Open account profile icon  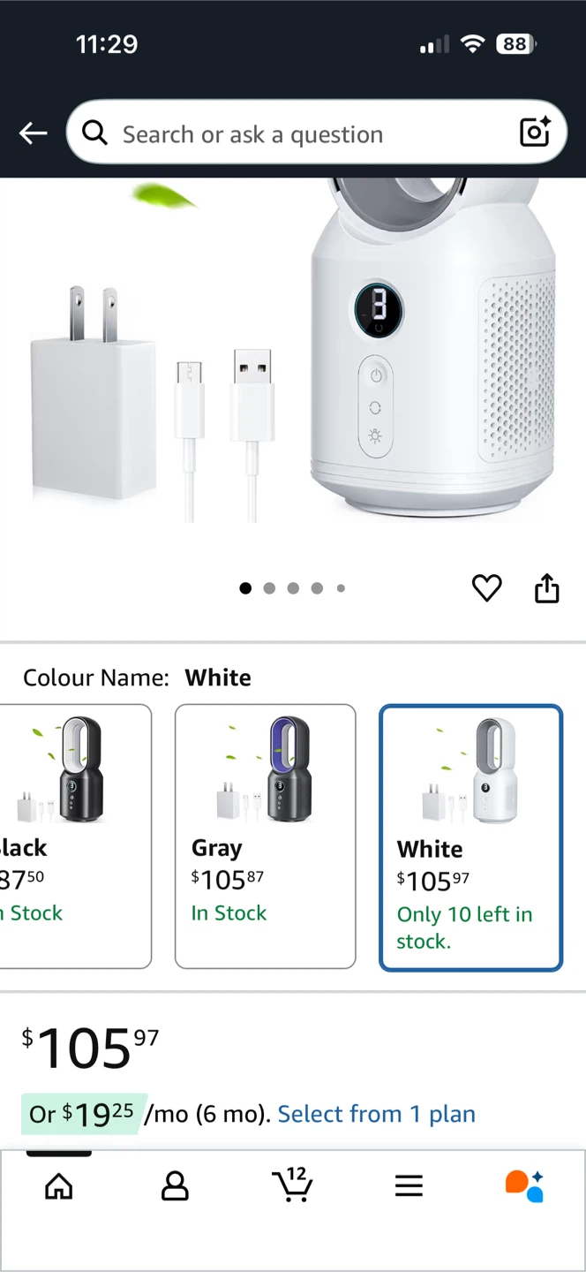pyautogui.click(x=175, y=1186)
